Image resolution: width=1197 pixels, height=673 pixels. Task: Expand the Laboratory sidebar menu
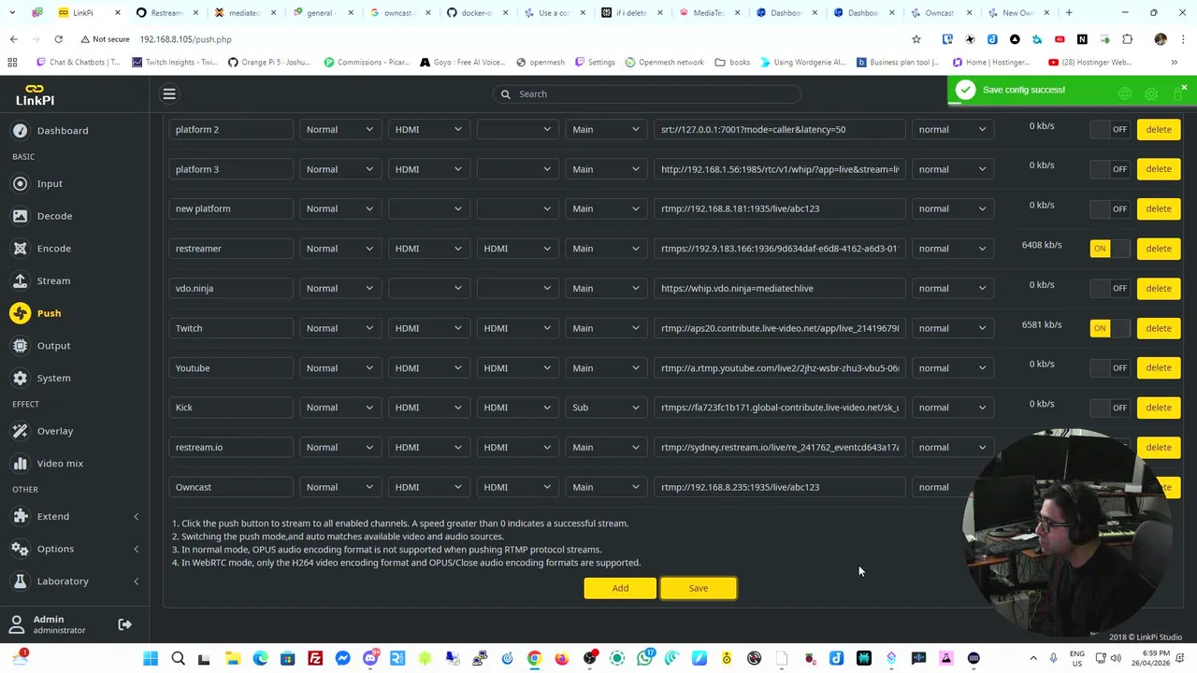[75, 581]
